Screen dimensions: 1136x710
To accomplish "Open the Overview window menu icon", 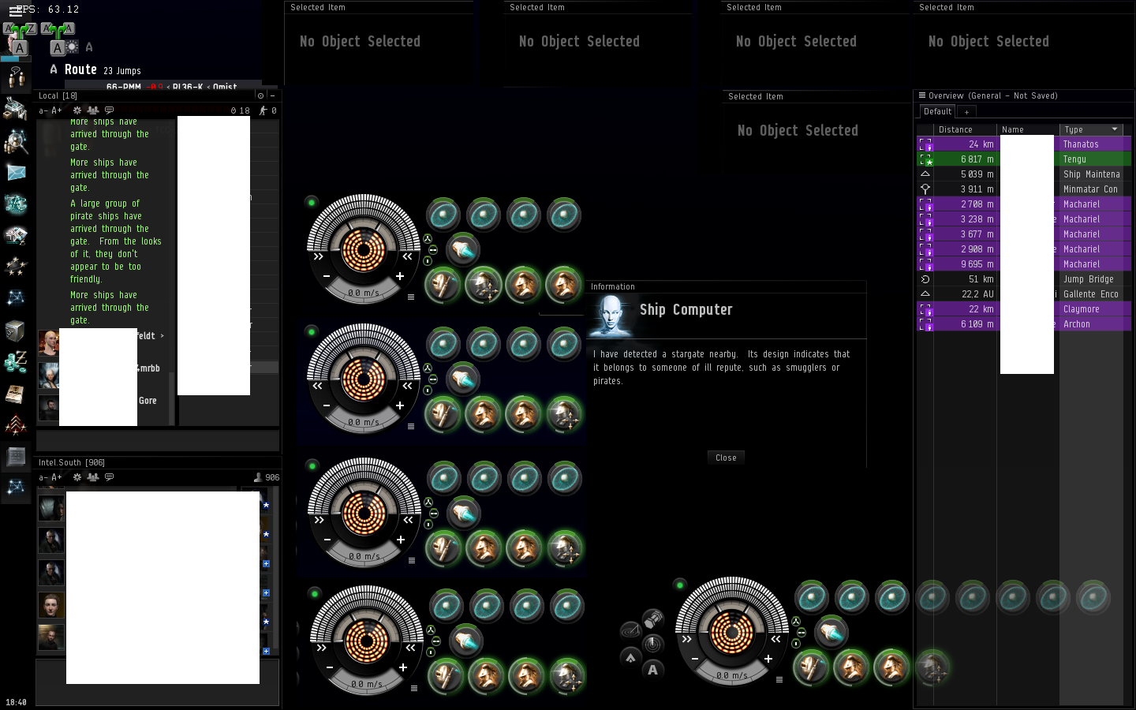I will [x=921, y=95].
